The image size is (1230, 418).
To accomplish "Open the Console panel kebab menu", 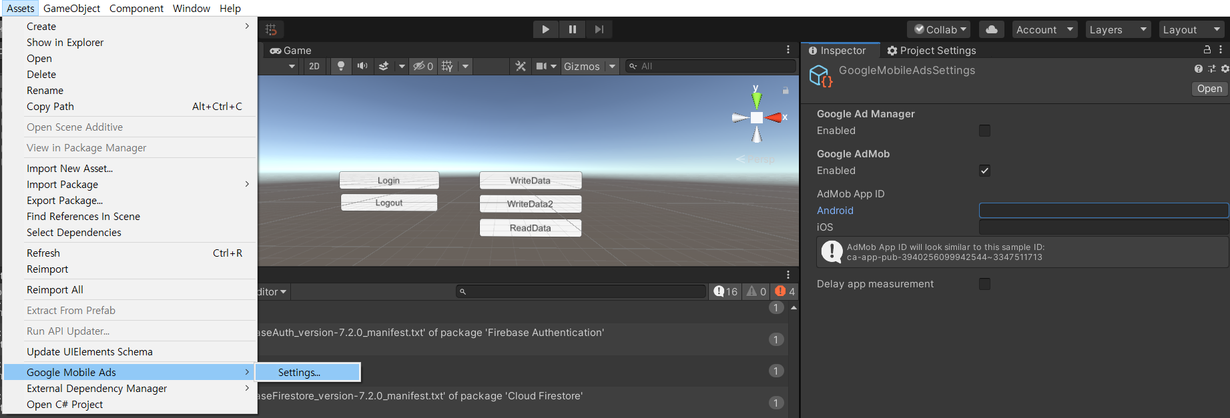I will [x=788, y=275].
